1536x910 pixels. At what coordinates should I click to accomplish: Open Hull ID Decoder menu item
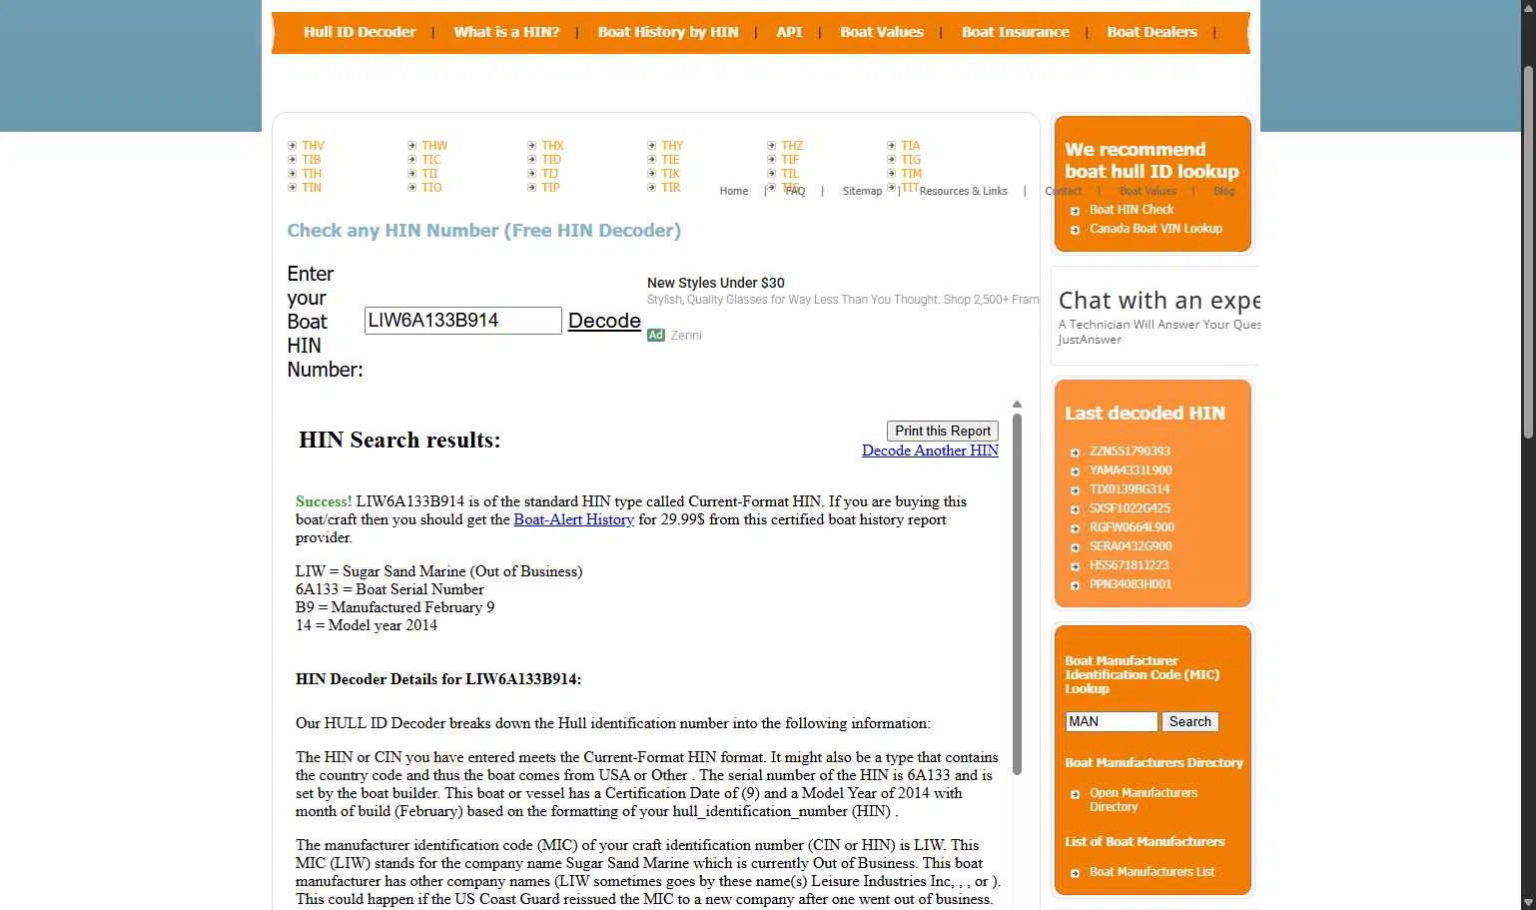pyautogui.click(x=360, y=32)
